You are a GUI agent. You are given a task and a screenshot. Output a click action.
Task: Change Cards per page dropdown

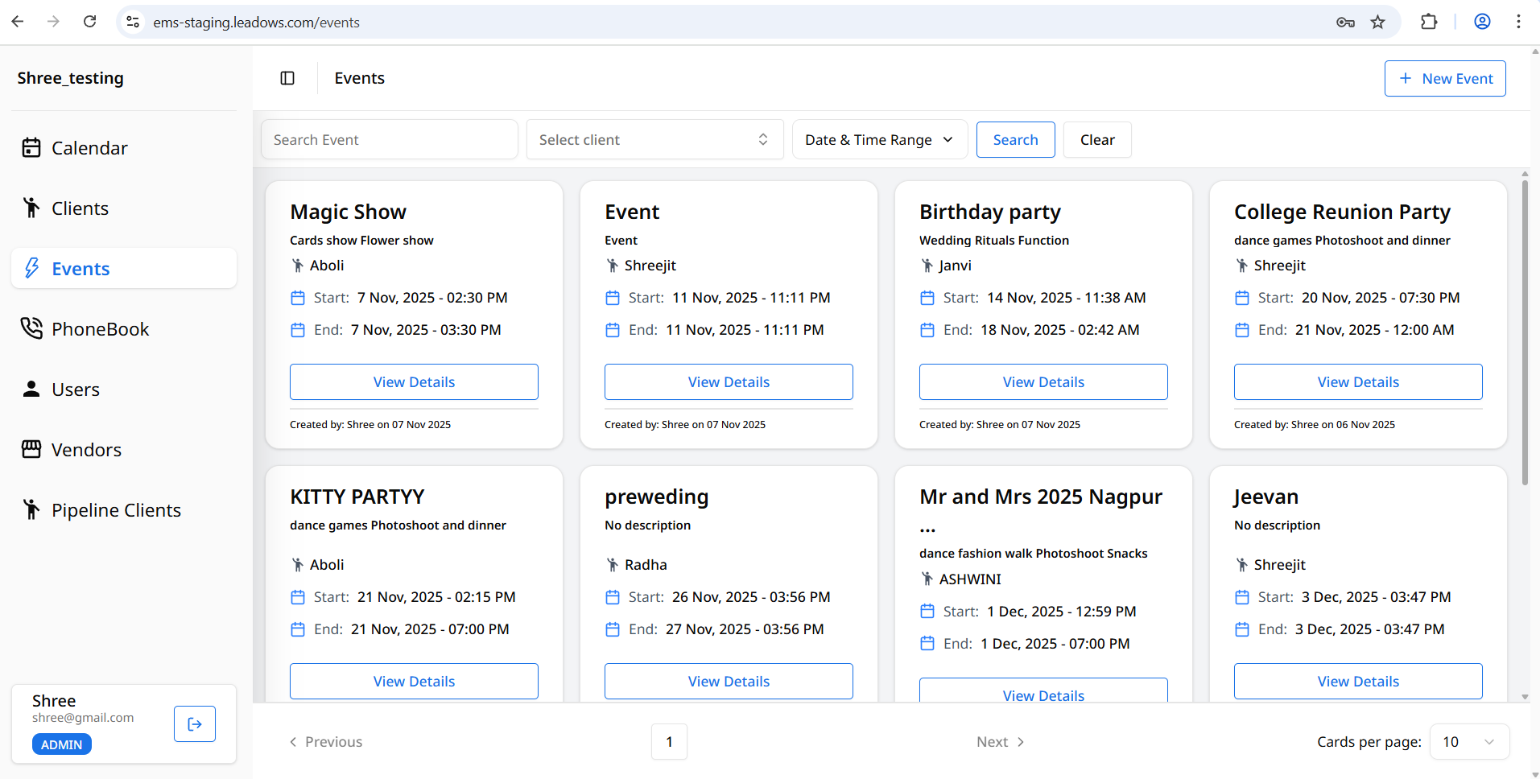pos(1468,742)
